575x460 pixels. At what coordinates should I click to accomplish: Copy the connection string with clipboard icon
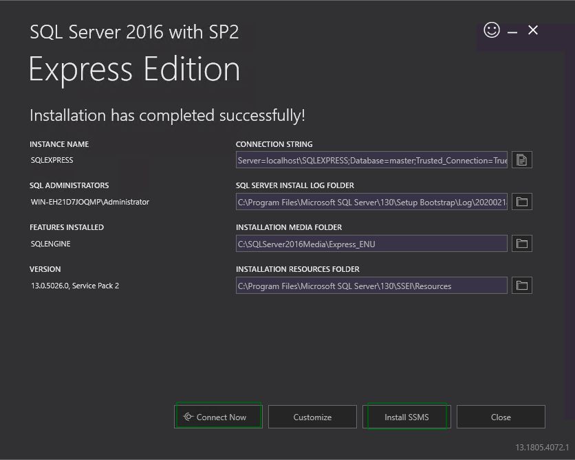click(522, 160)
